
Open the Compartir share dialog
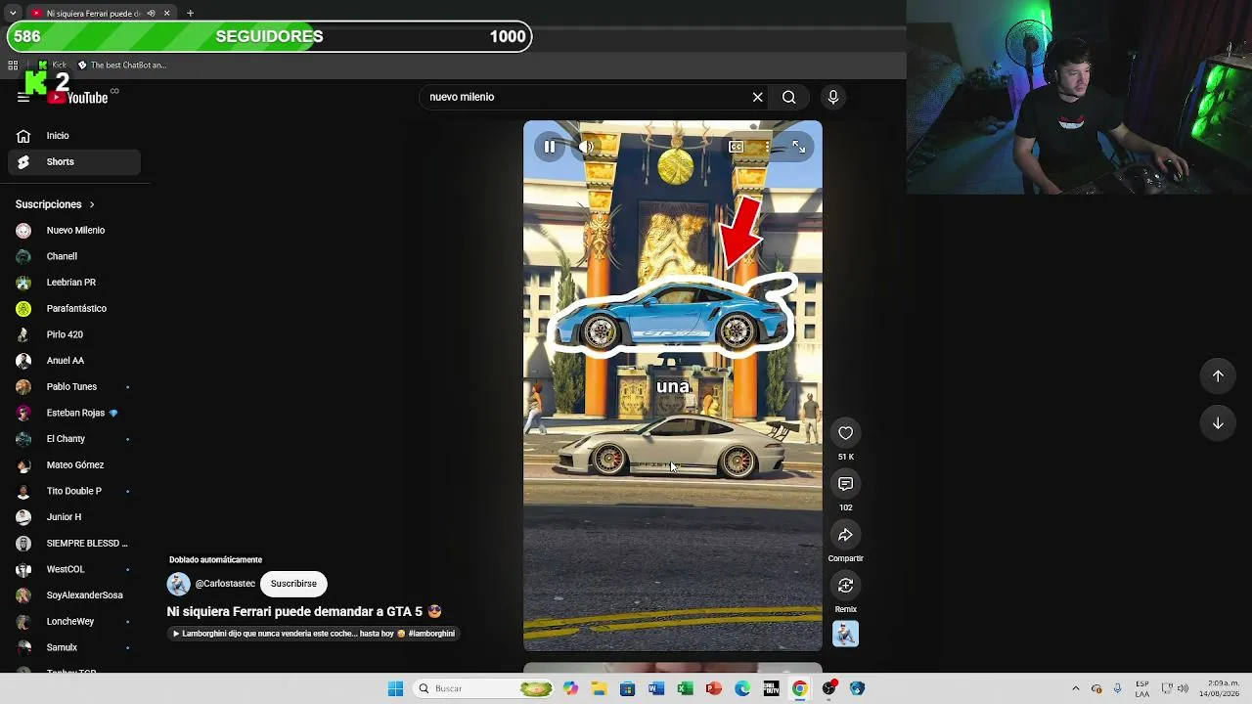(845, 535)
